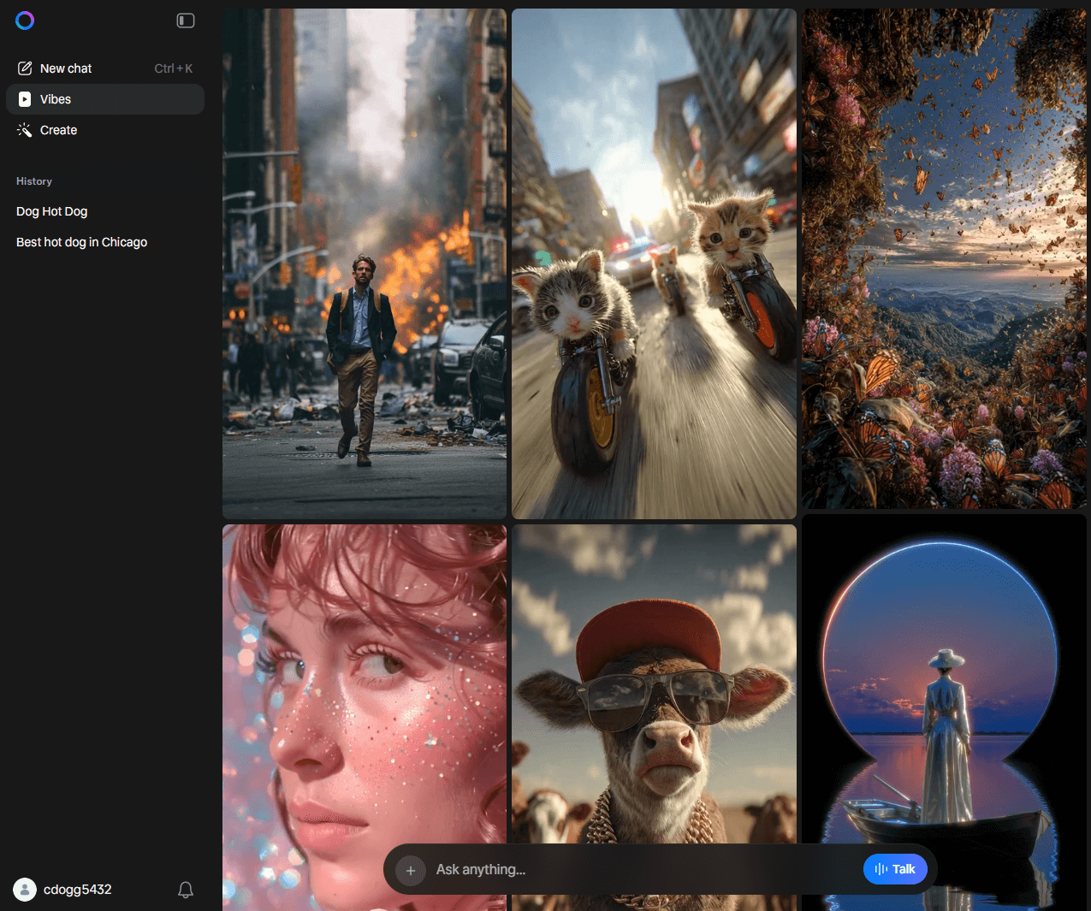The width and height of the screenshot is (1091, 911).
Task: Focus the Ask anything input field
Action: pyautogui.click(x=642, y=870)
